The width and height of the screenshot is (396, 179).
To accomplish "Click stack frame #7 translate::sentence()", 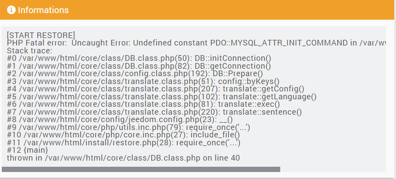I will (x=154, y=112).
